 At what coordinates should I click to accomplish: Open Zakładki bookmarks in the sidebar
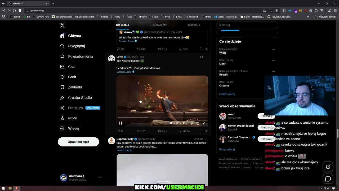tap(71, 87)
